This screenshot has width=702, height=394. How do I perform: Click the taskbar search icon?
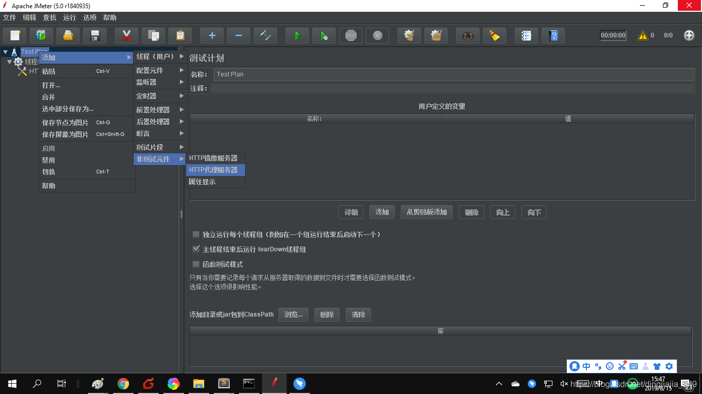pos(37,383)
